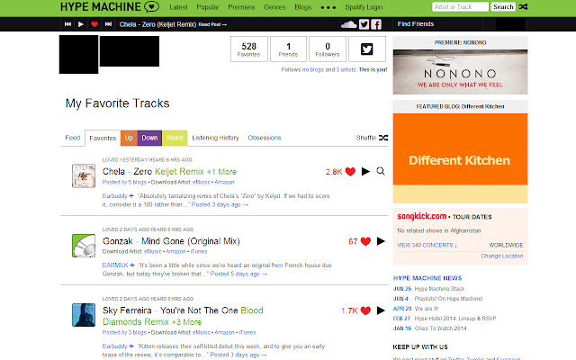
Task: Open 'Ones To Watch 2014' news item
Action: tap(440, 328)
